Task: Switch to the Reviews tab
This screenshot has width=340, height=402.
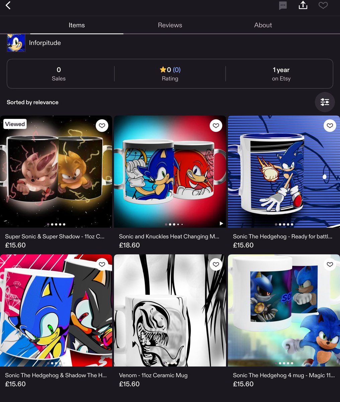Action: [x=170, y=25]
